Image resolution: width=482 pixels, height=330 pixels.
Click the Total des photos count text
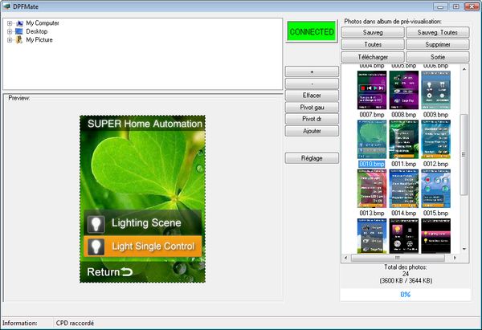[406, 274]
